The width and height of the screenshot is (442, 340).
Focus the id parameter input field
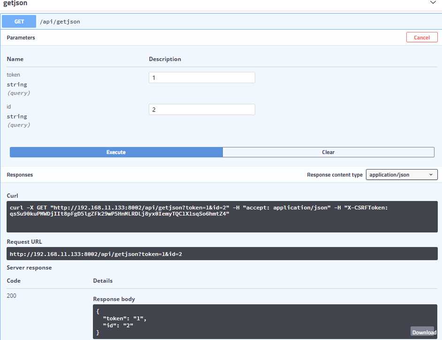(202, 109)
